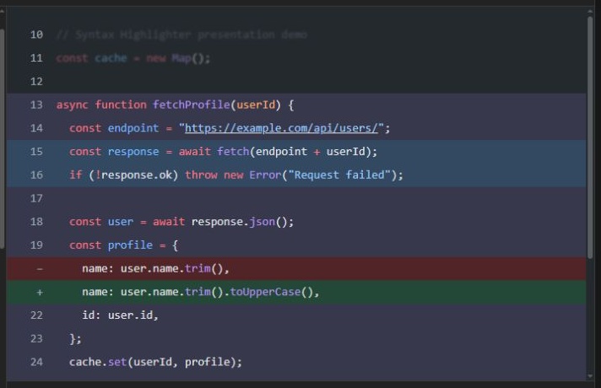Click the json method on line 18
The height and width of the screenshot is (388, 601).
[x=263, y=222]
